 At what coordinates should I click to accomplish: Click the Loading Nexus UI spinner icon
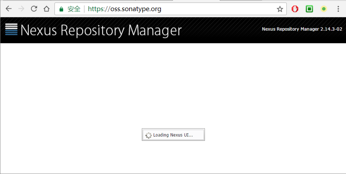(149, 135)
